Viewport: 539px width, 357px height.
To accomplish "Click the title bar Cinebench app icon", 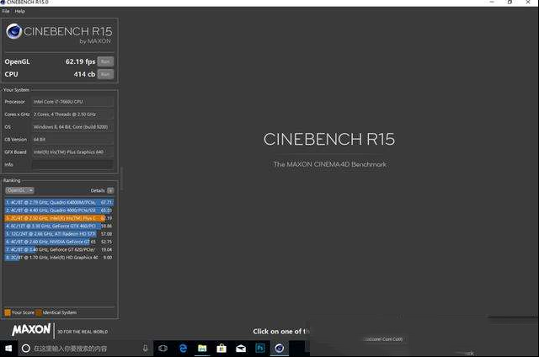I will click(x=3, y=2).
